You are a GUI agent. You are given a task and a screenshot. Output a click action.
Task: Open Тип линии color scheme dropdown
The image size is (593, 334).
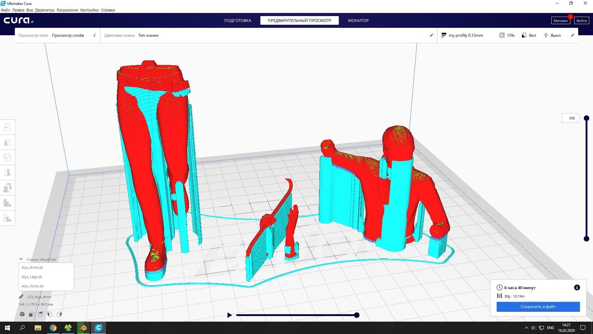(148, 35)
